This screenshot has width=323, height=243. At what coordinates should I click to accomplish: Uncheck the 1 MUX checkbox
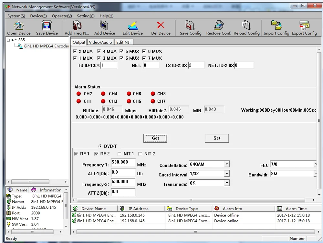coord(75,58)
